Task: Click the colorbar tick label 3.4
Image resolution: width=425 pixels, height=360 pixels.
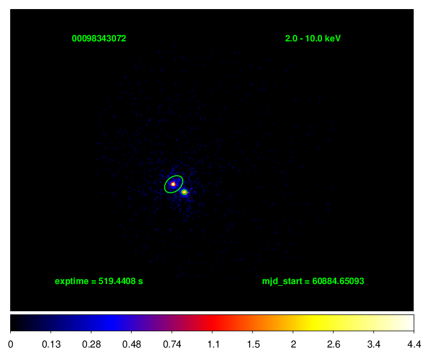Action: pos(374,344)
